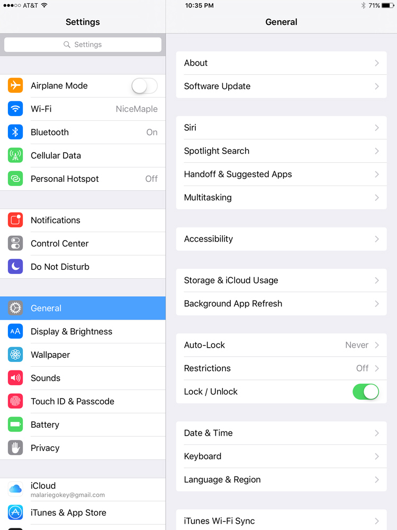Expand Auto-Lock set to Never
The height and width of the screenshot is (530, 397).
(281, 345)
